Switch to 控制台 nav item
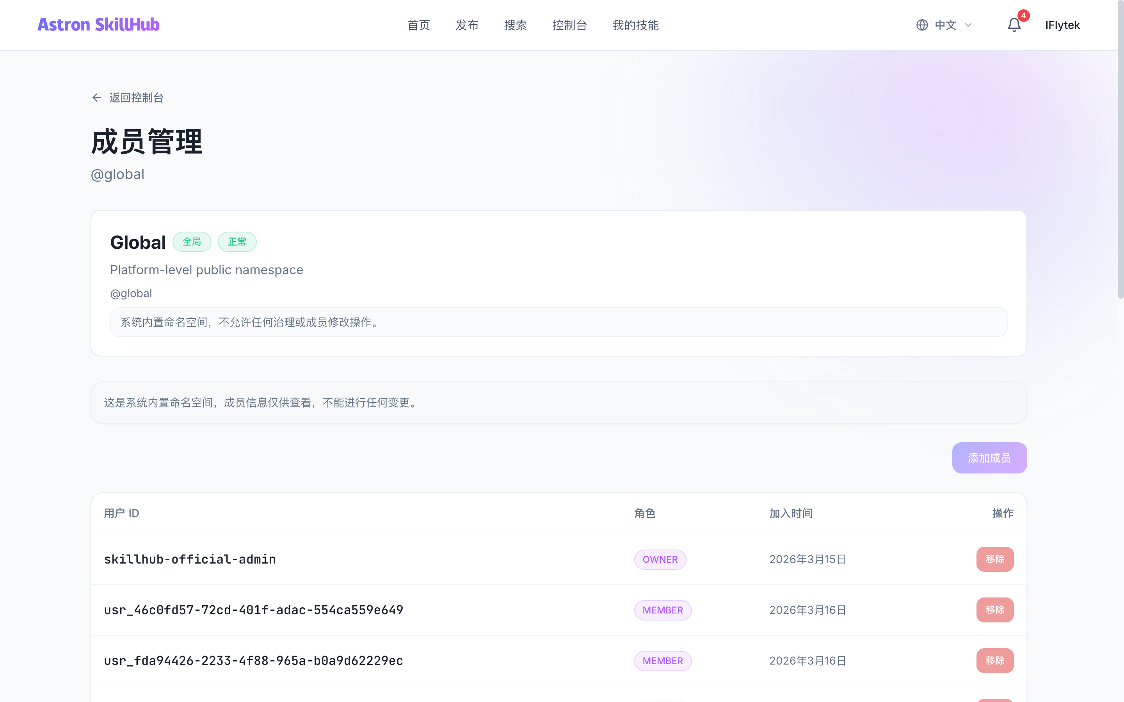Viewport: 1124px width, 702px height. pyautogui.click(x=569, y=25)
